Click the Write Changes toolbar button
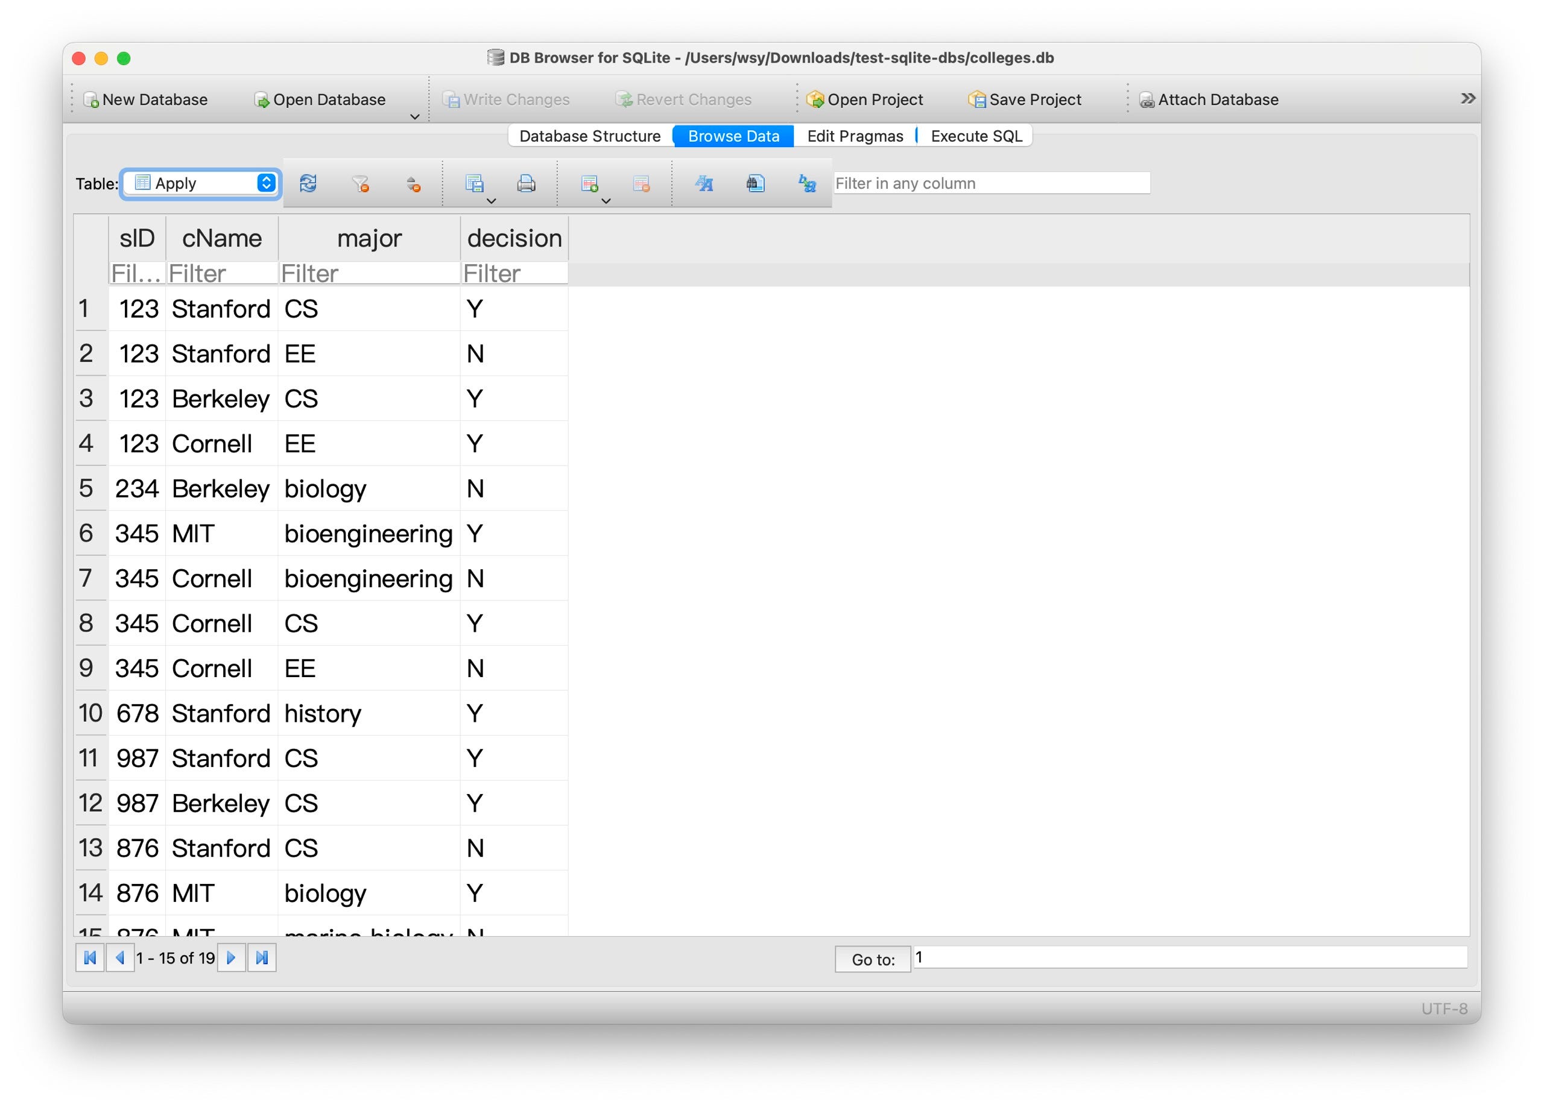The image size is (1544, 1107). point(506,99)
